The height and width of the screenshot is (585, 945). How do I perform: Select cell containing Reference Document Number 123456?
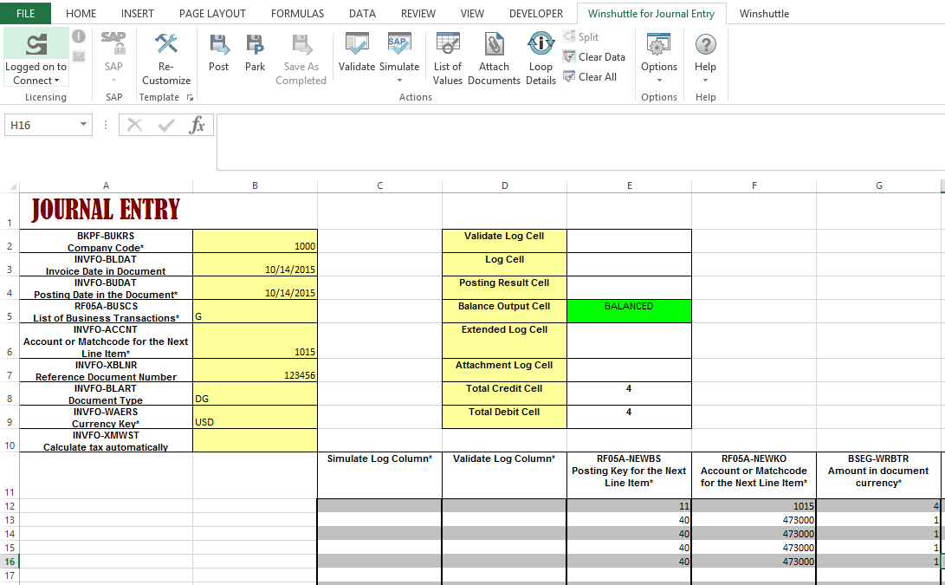pos(255,370)
